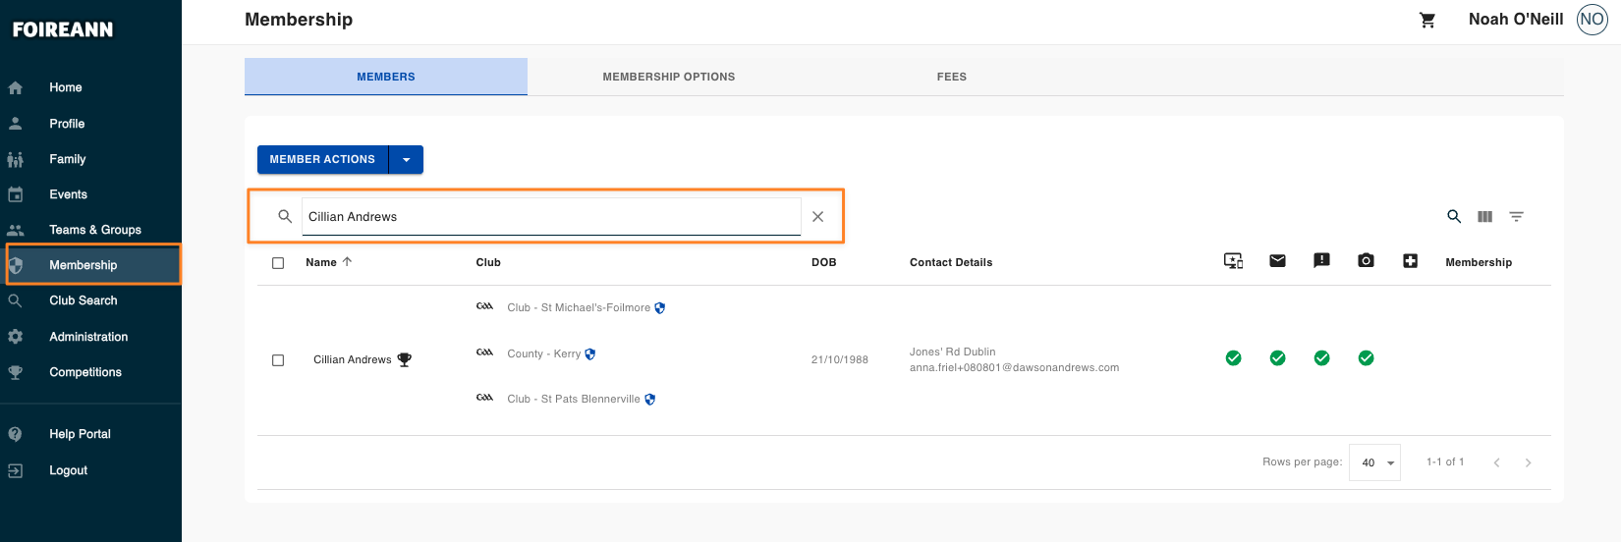This screenshot has width=1621, height=542.
Task: Click the Family icon in sidebar
Action: click(x=16, y=159)
